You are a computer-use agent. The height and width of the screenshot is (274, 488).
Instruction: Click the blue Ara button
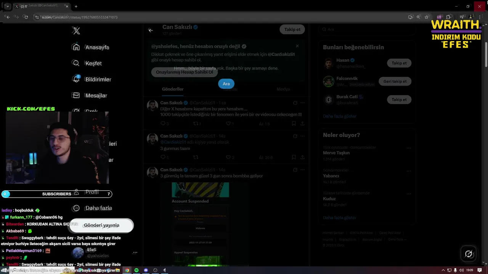click(x=226, y=84)
